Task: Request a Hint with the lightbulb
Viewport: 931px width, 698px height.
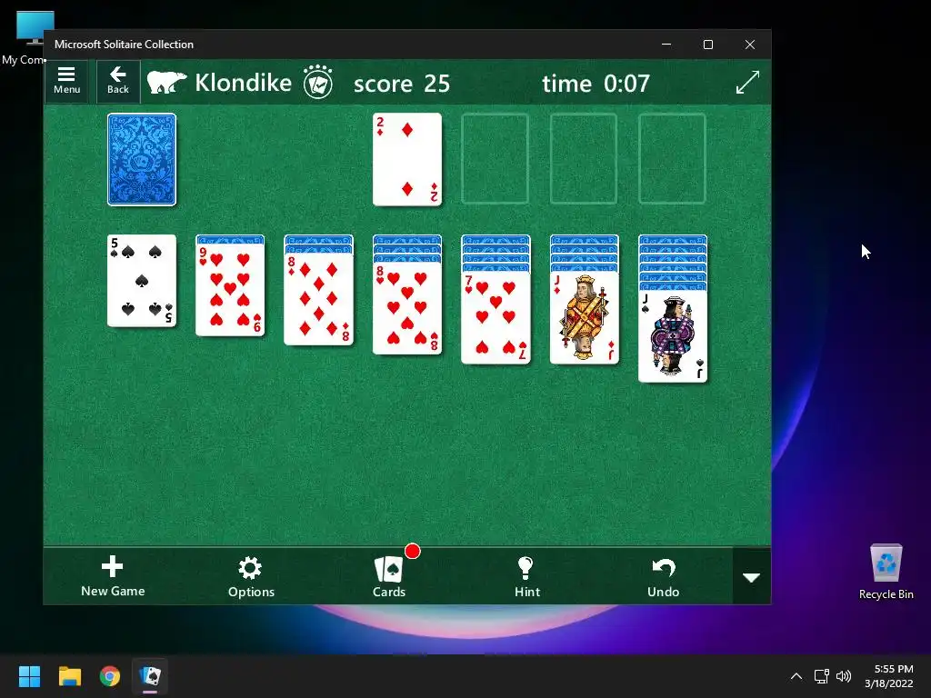Action: 527,576
